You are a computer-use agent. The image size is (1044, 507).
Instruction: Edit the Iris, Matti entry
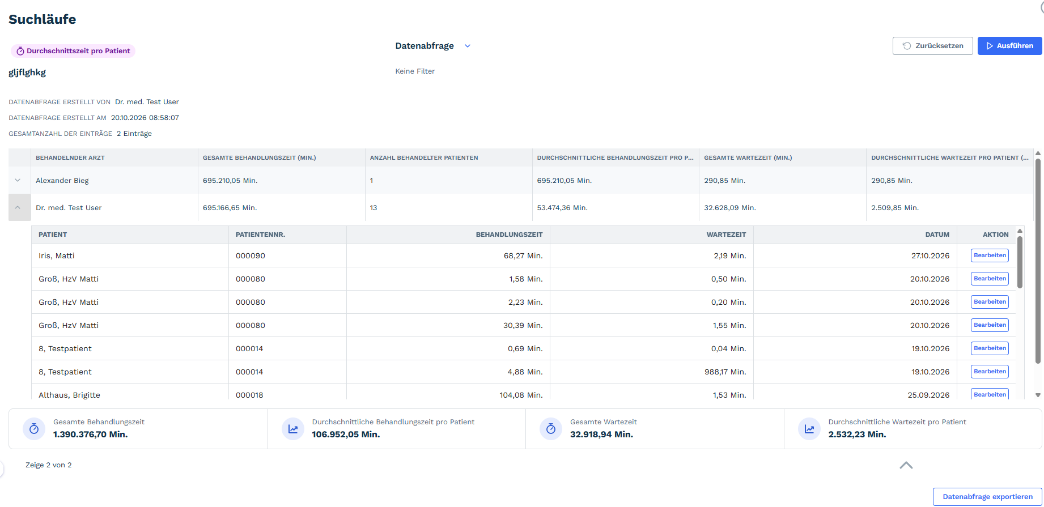pos(990,255)
